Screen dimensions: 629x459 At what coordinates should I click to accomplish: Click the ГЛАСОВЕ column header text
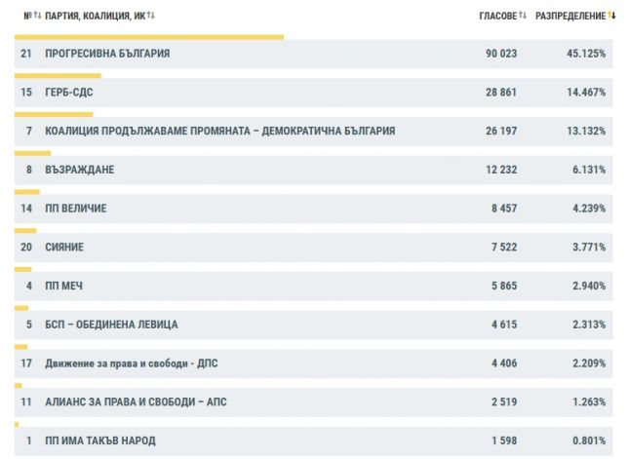(497, 16)
